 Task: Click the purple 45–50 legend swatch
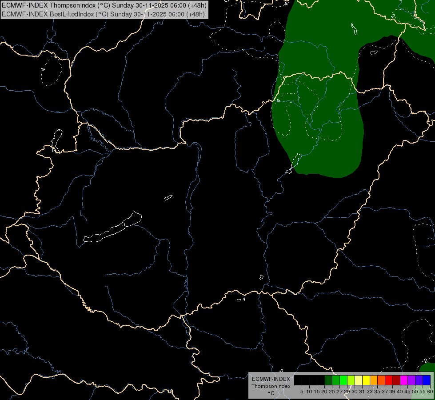click(x=411, y=380)
